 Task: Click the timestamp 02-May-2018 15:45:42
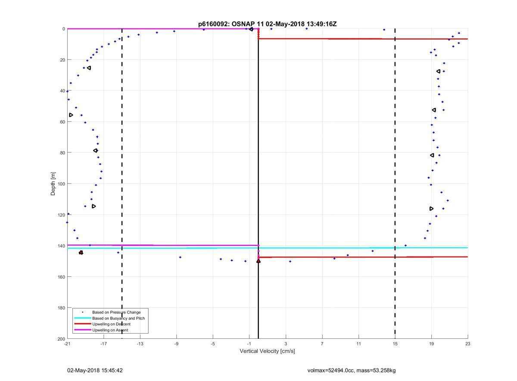pyautogui.click(x=95, y=370)
